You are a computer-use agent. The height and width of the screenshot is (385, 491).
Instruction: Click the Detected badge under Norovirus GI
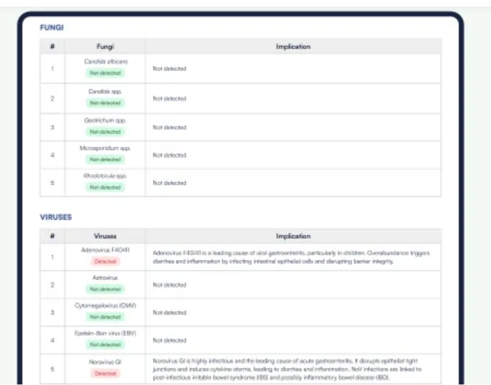tap(105, 374)
